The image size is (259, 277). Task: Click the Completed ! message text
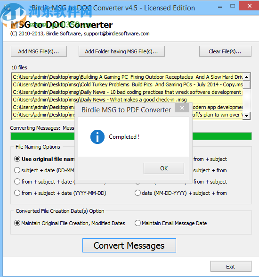coord(124,137)
